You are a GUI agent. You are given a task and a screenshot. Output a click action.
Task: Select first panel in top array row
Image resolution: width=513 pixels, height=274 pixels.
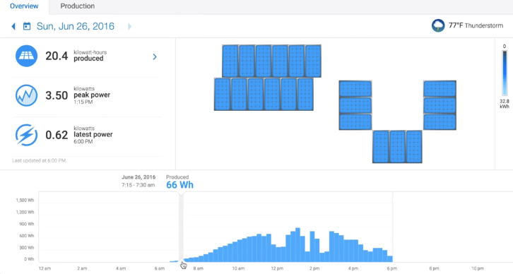pyautogui.click(x=230, y=61)
